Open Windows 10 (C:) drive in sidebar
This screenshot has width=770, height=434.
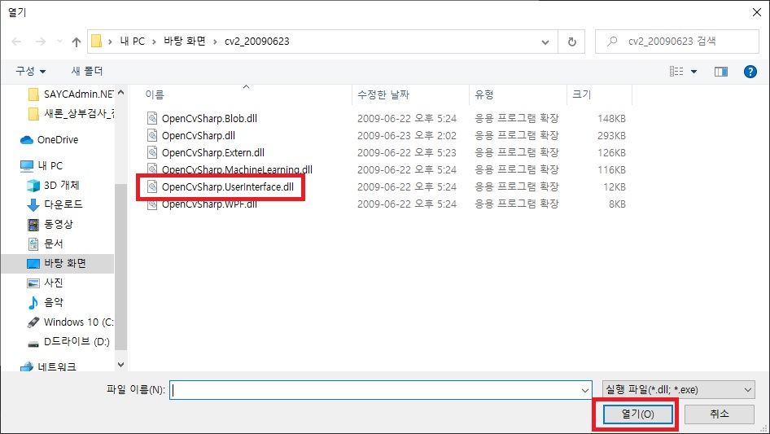click(x=70, y=322)
